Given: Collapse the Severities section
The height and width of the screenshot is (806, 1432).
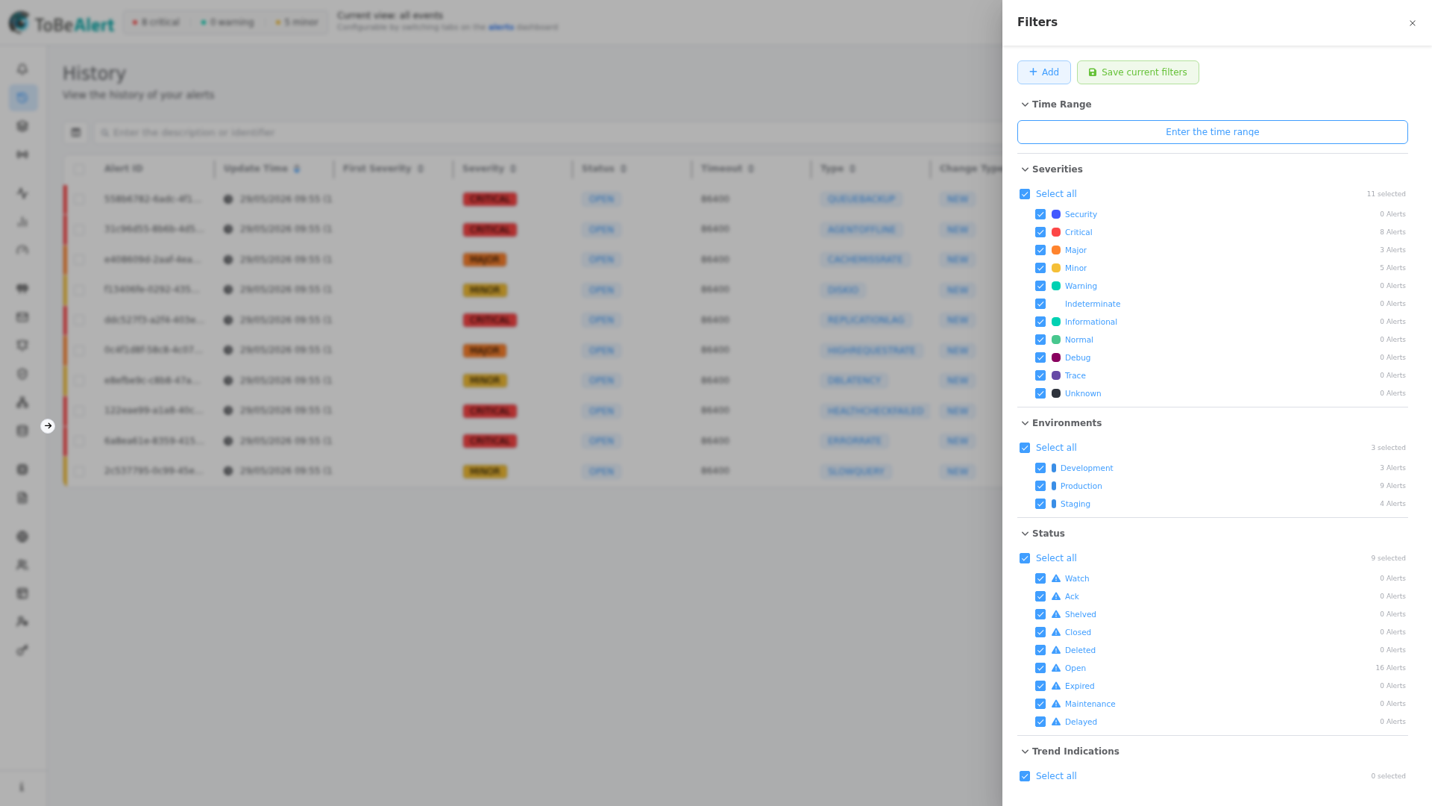Looking at the screenshot, I should pos(1025,169).
